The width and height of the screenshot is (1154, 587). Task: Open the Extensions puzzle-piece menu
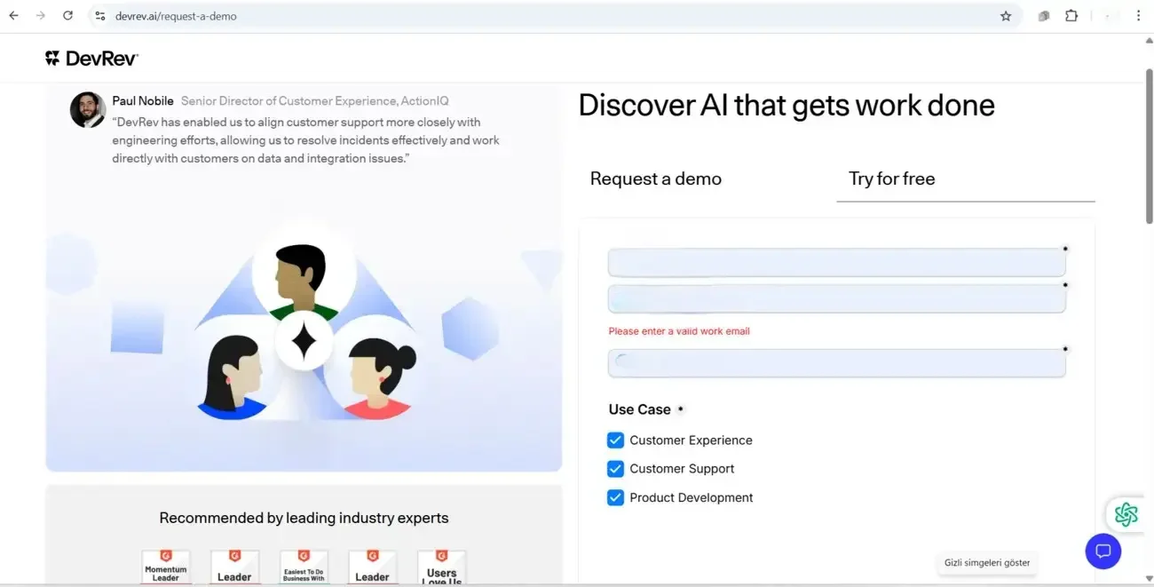coord(1071,16)
